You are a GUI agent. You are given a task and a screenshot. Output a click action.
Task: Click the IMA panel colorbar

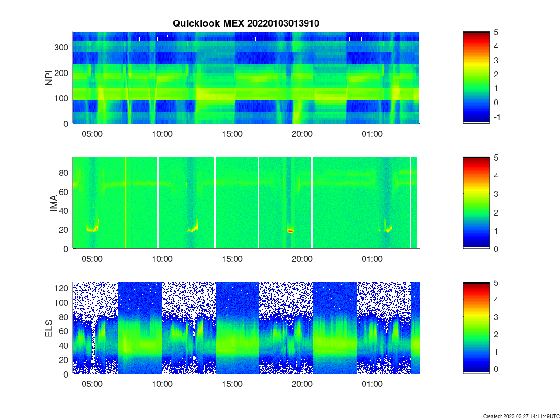[476, 203]
